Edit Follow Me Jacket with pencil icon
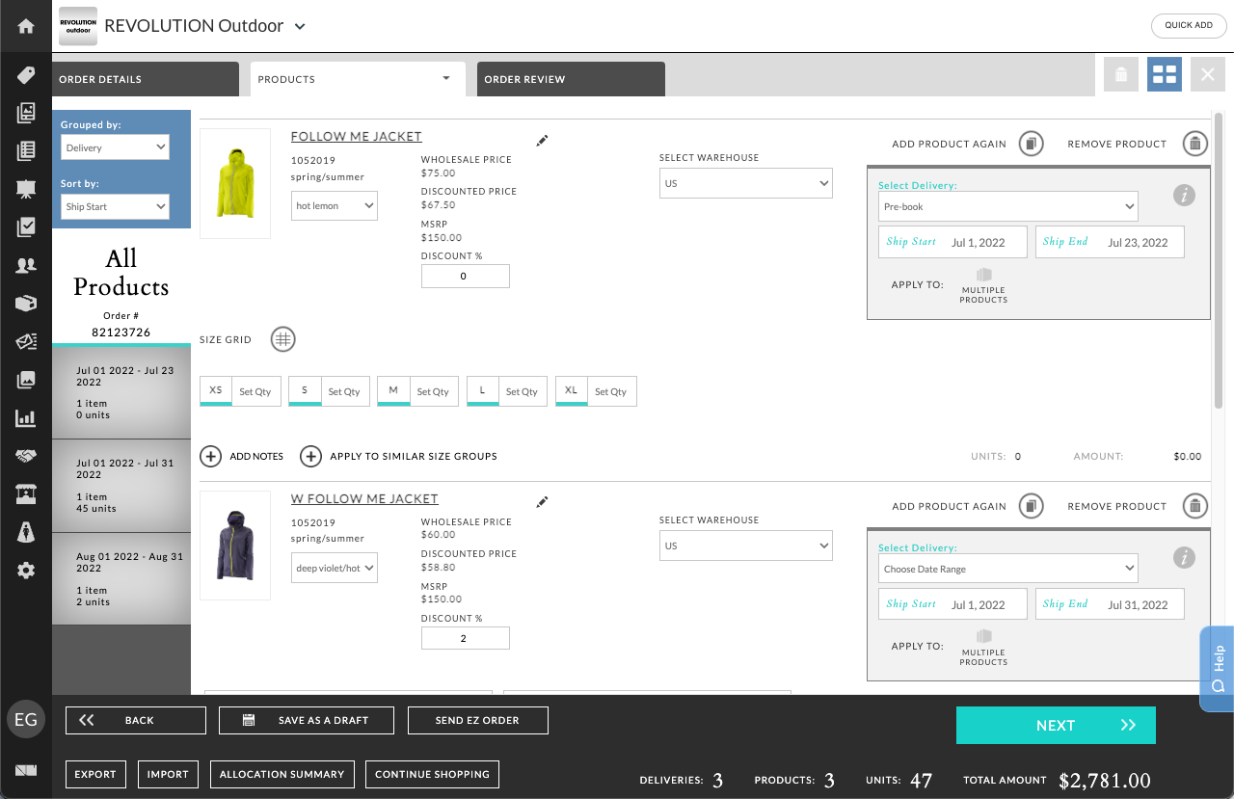 [x=542, y=141]
